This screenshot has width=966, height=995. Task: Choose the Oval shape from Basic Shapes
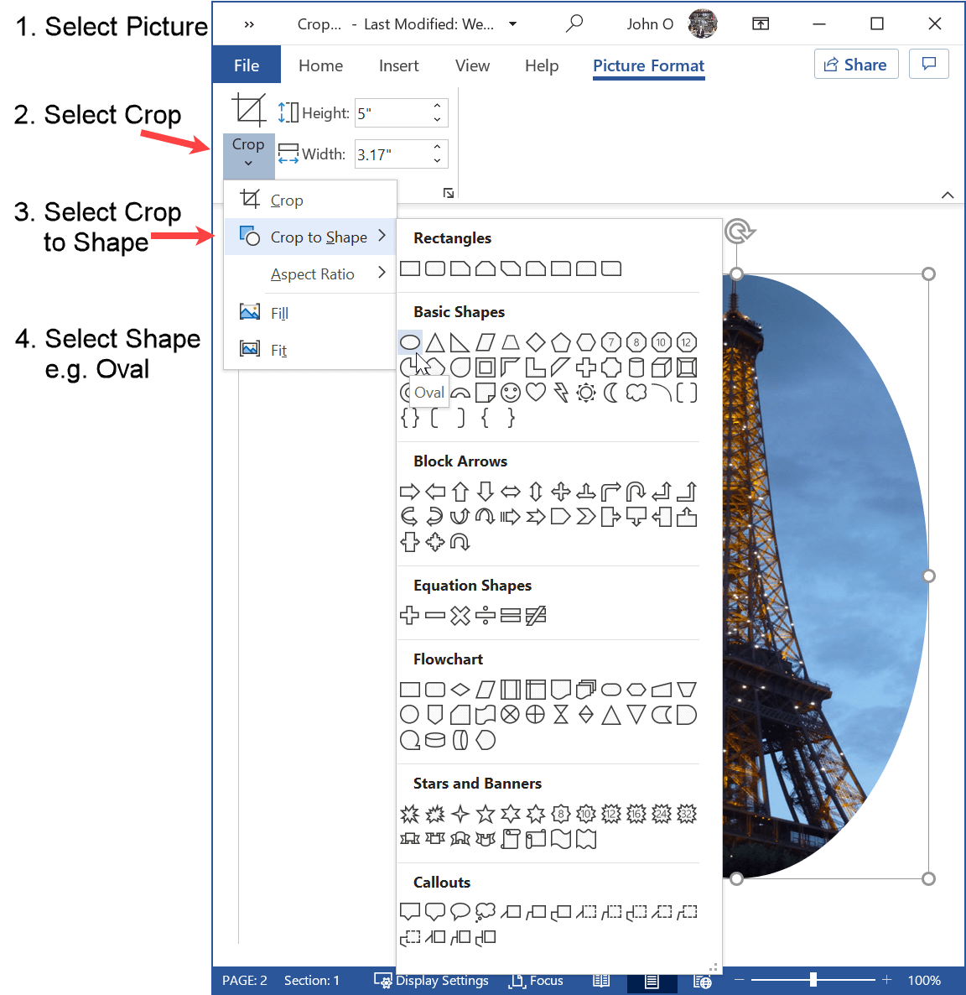[410, 341]
